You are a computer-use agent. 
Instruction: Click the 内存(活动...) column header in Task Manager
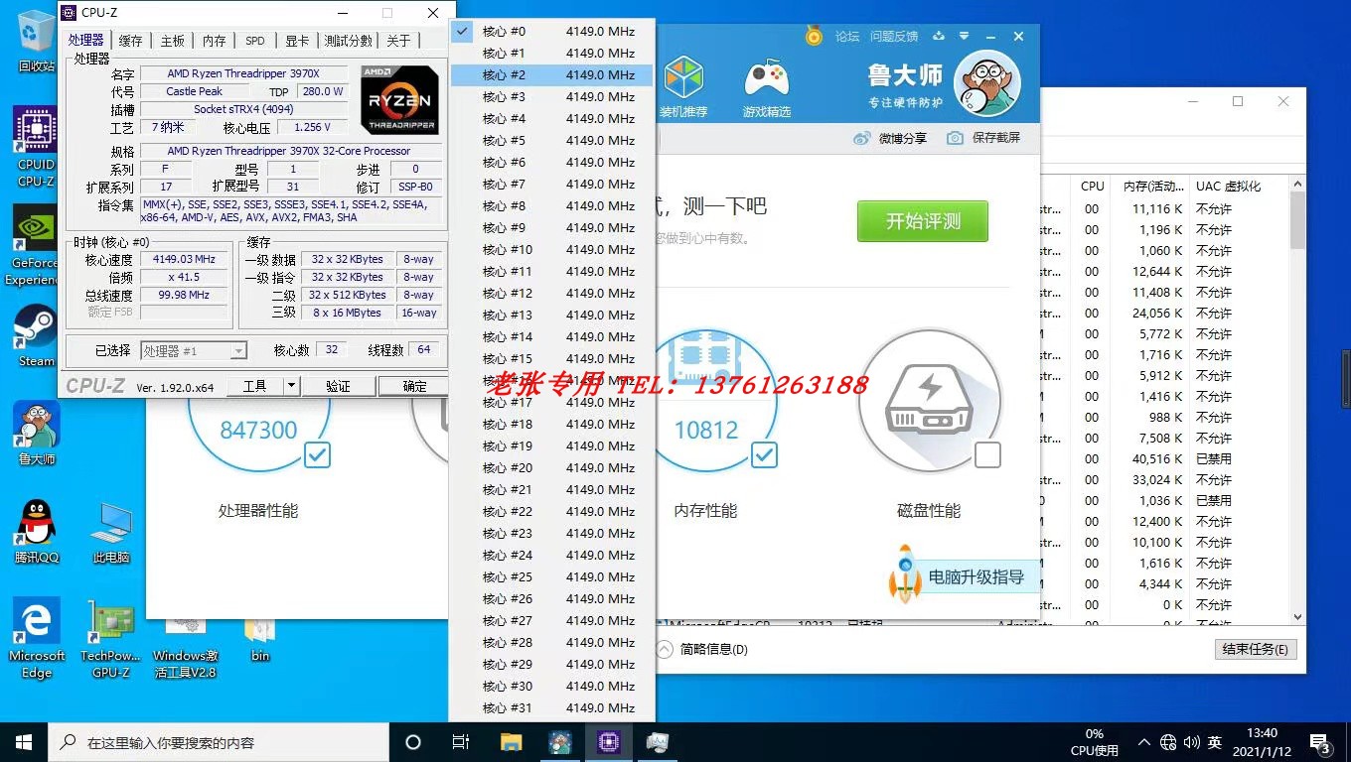(1152, 186)
